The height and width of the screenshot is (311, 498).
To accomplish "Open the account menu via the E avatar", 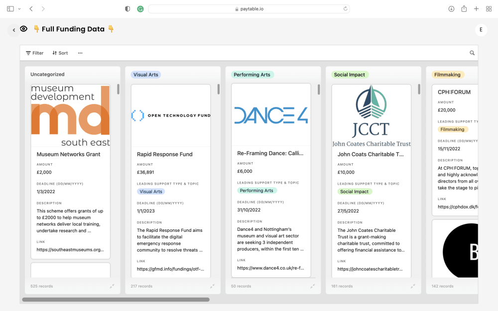I will [481, 29].
